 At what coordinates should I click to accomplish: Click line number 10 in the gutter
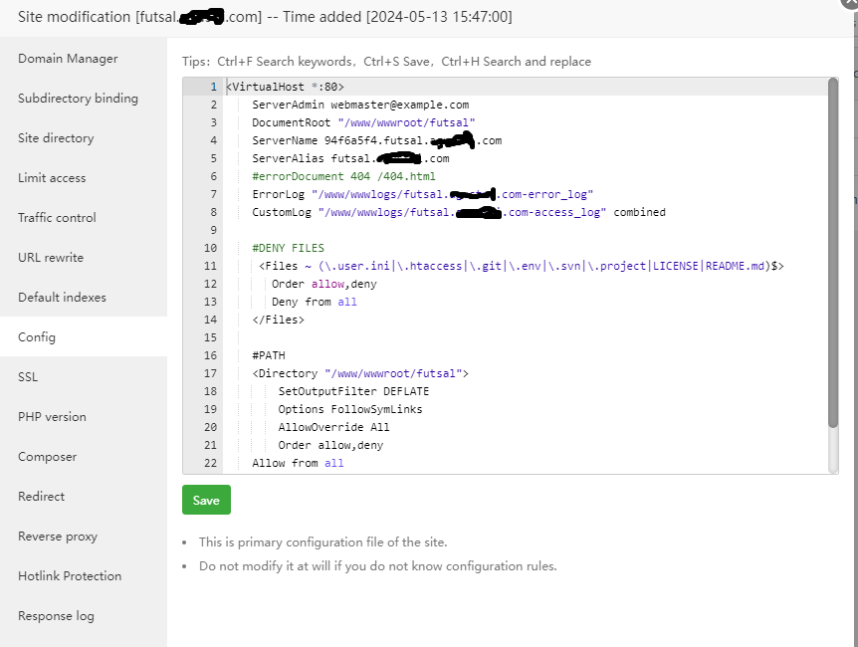[210, 248]
